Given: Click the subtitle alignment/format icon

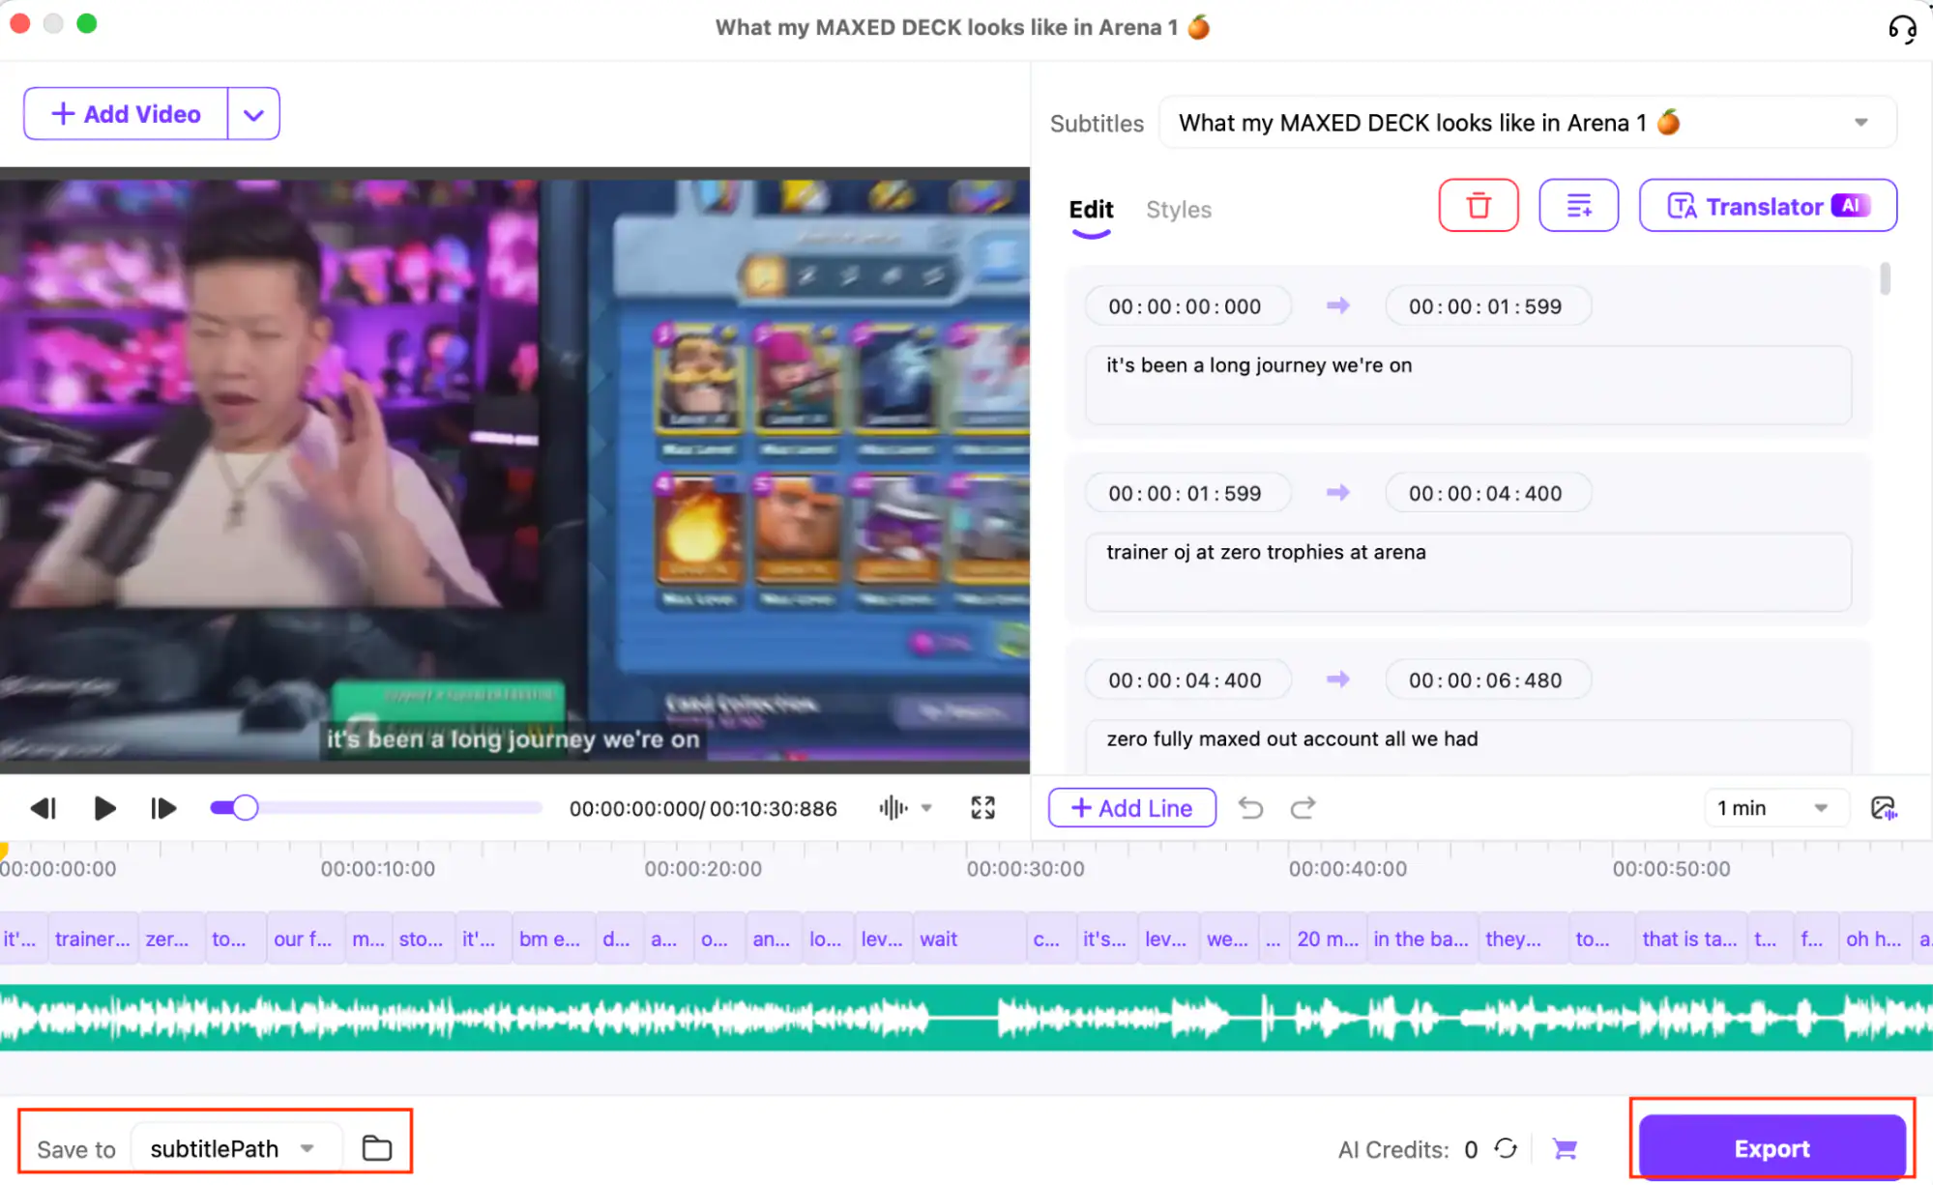Looking at the screenshot, I should pos(1578,206).
